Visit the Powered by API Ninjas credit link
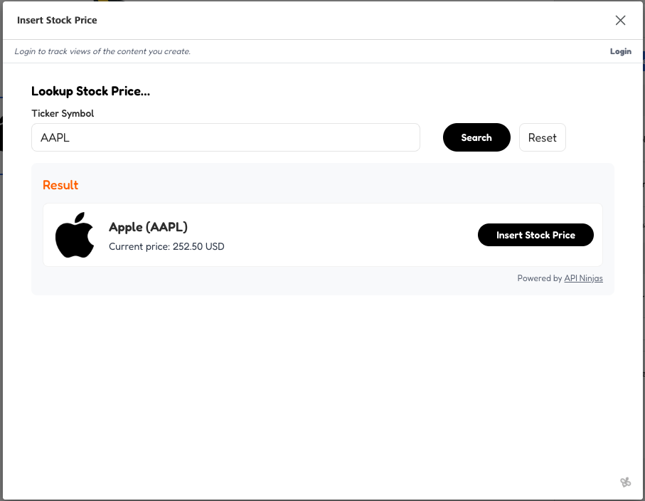The height and width of the screenshot is (501, 645). [583, 278]
